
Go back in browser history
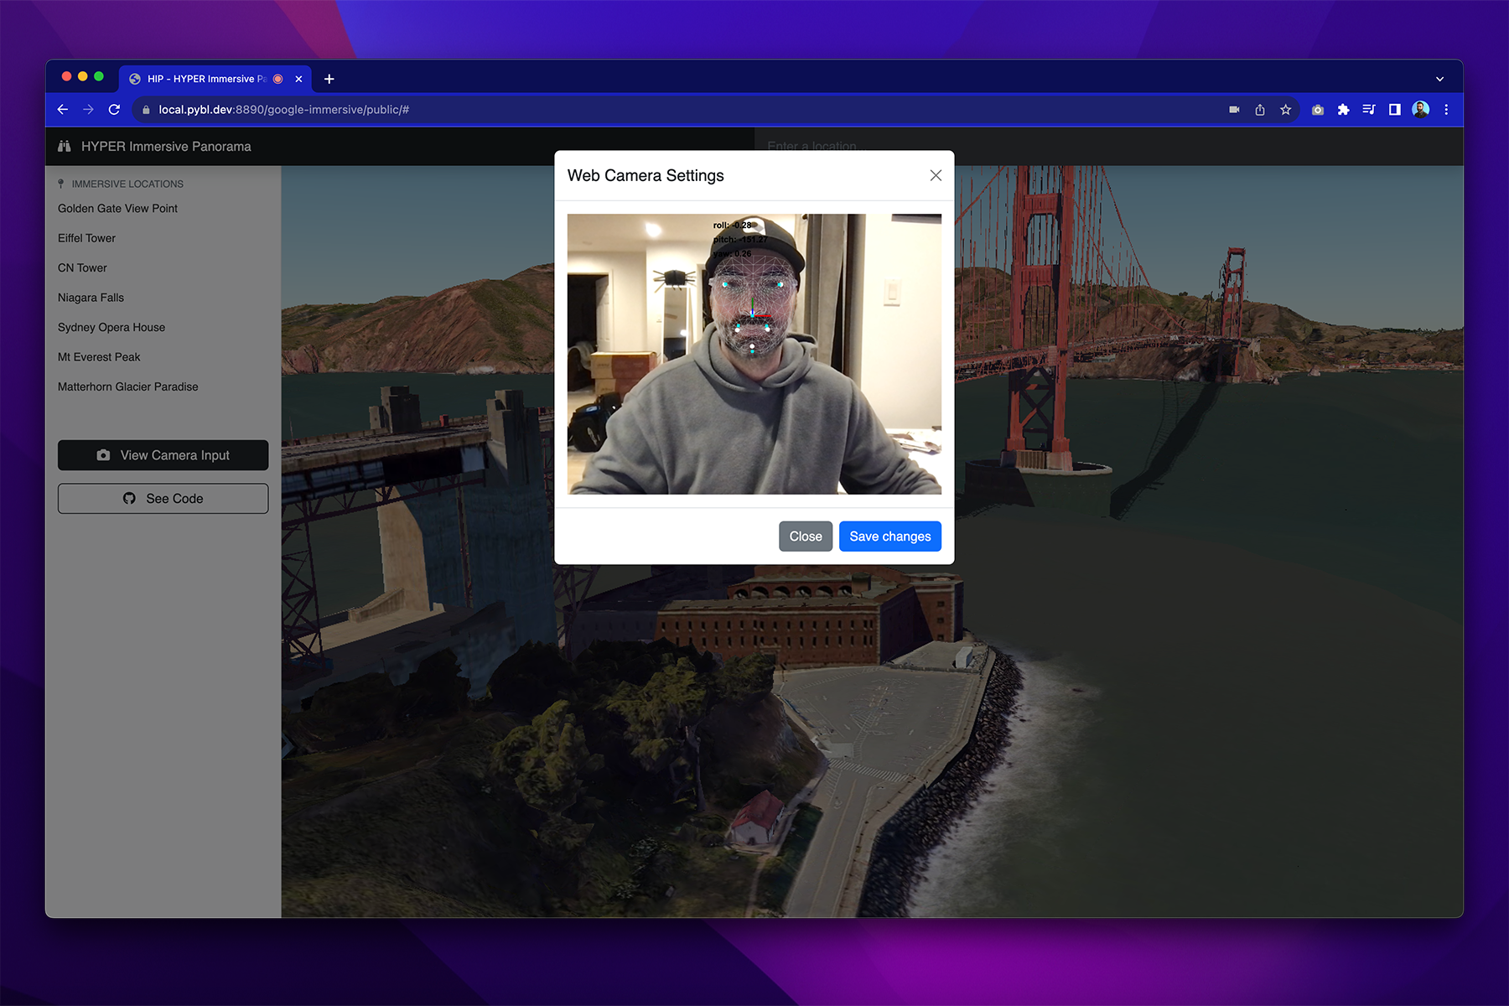(x=63, y=110)
